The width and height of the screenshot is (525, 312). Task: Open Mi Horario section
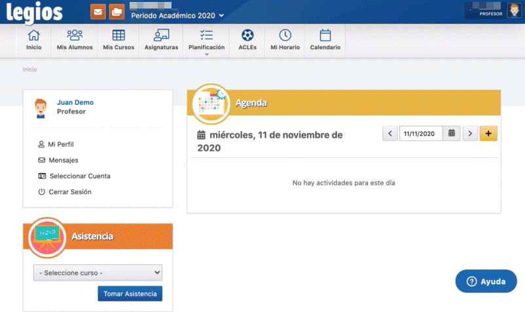285,40
